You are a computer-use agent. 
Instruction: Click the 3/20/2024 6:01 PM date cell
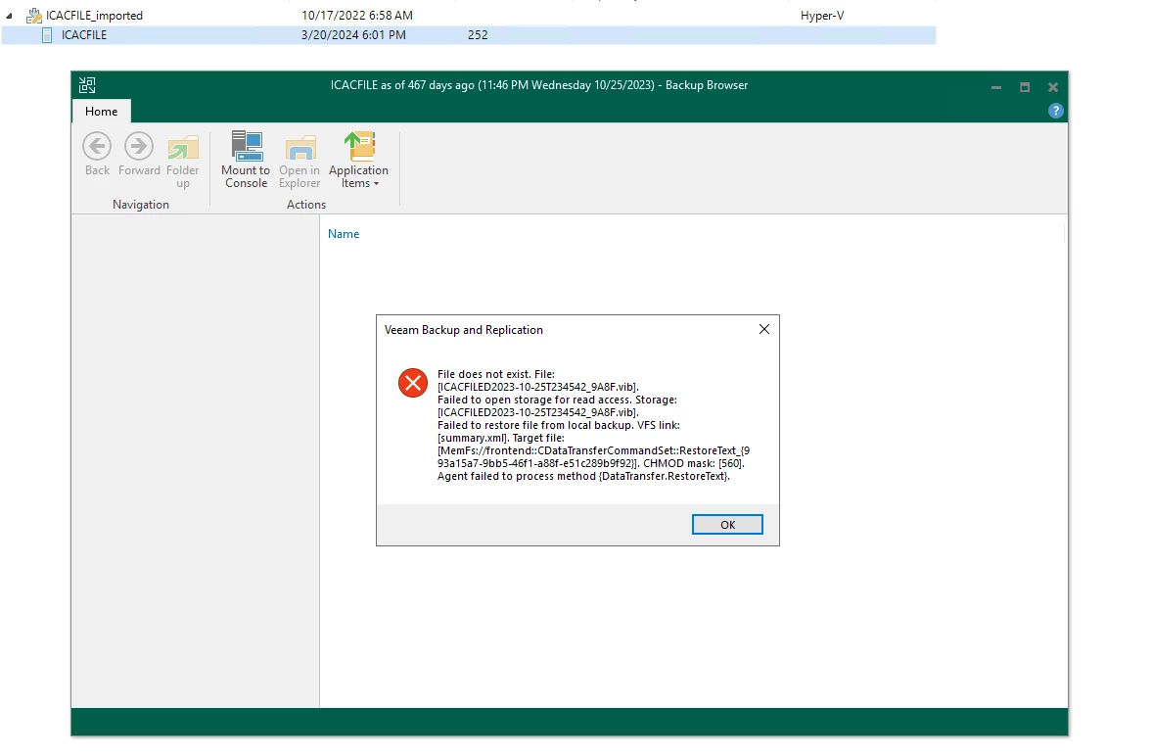coord(353,34)
